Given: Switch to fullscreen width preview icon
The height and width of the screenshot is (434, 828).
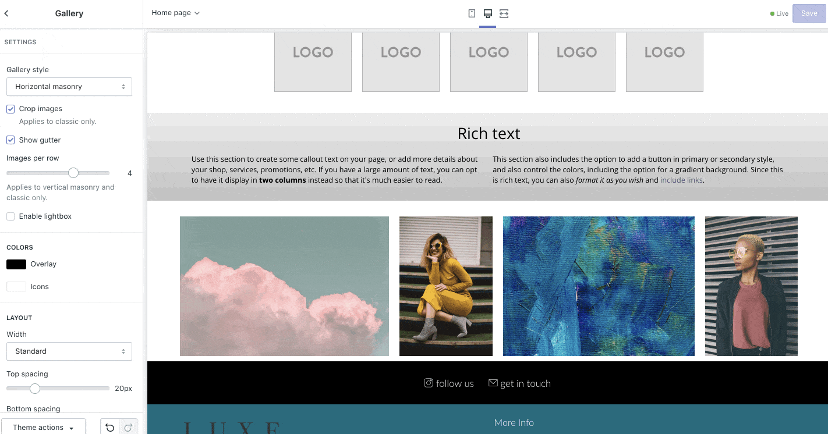Looking at the screenshot, I should [504, 13].
